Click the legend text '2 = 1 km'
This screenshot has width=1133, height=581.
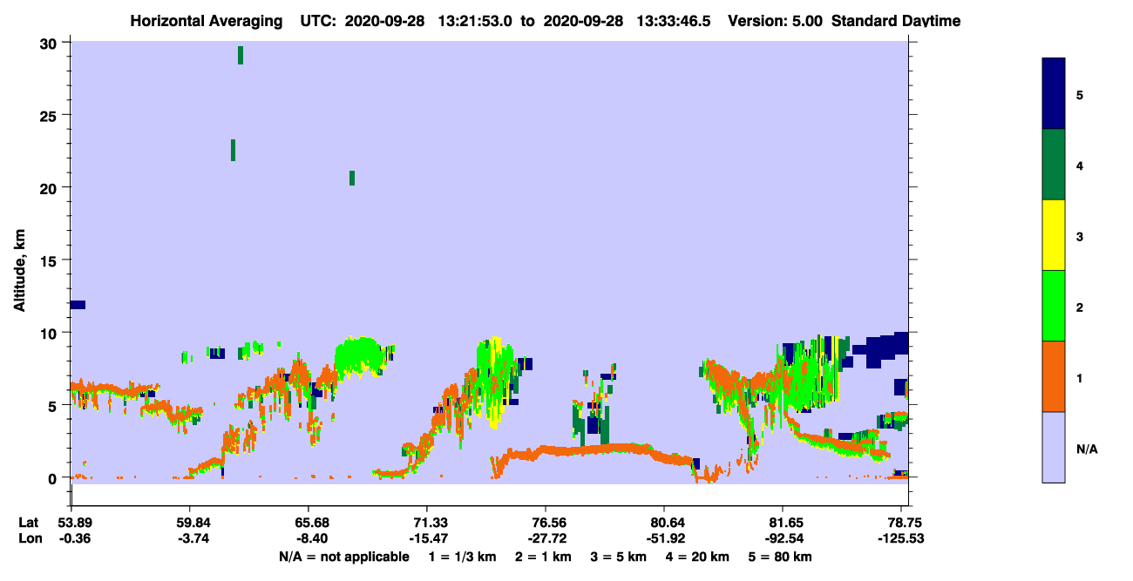545,557
